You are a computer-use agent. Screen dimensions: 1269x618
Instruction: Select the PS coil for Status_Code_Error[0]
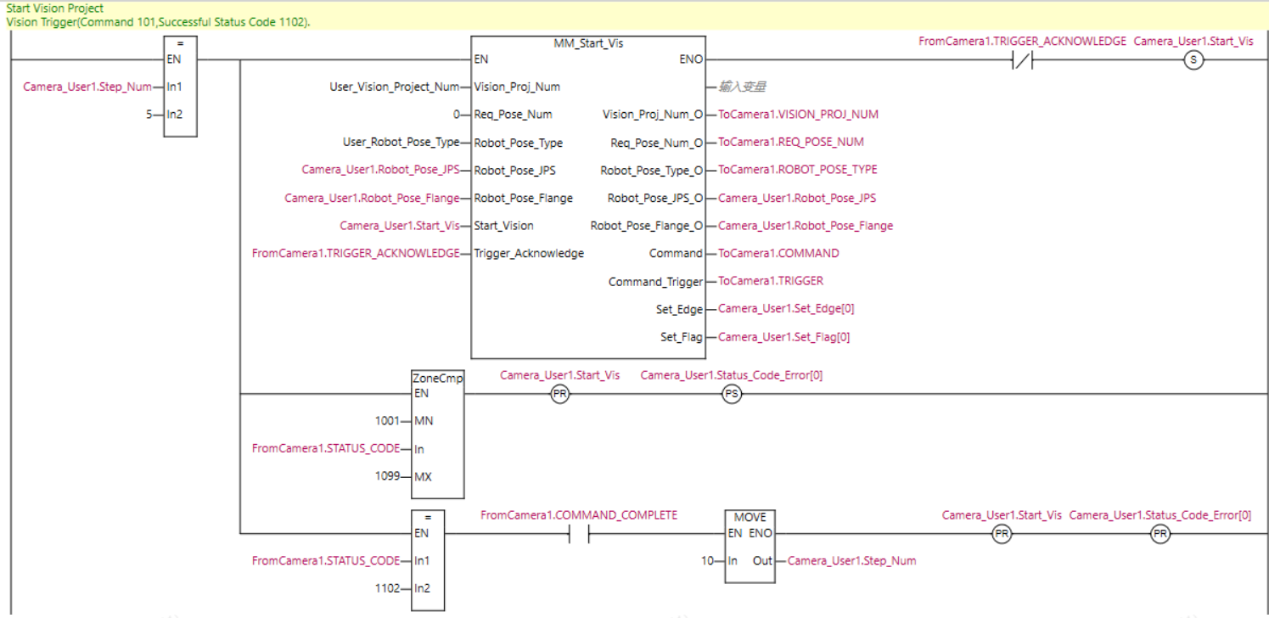[731, 393]
